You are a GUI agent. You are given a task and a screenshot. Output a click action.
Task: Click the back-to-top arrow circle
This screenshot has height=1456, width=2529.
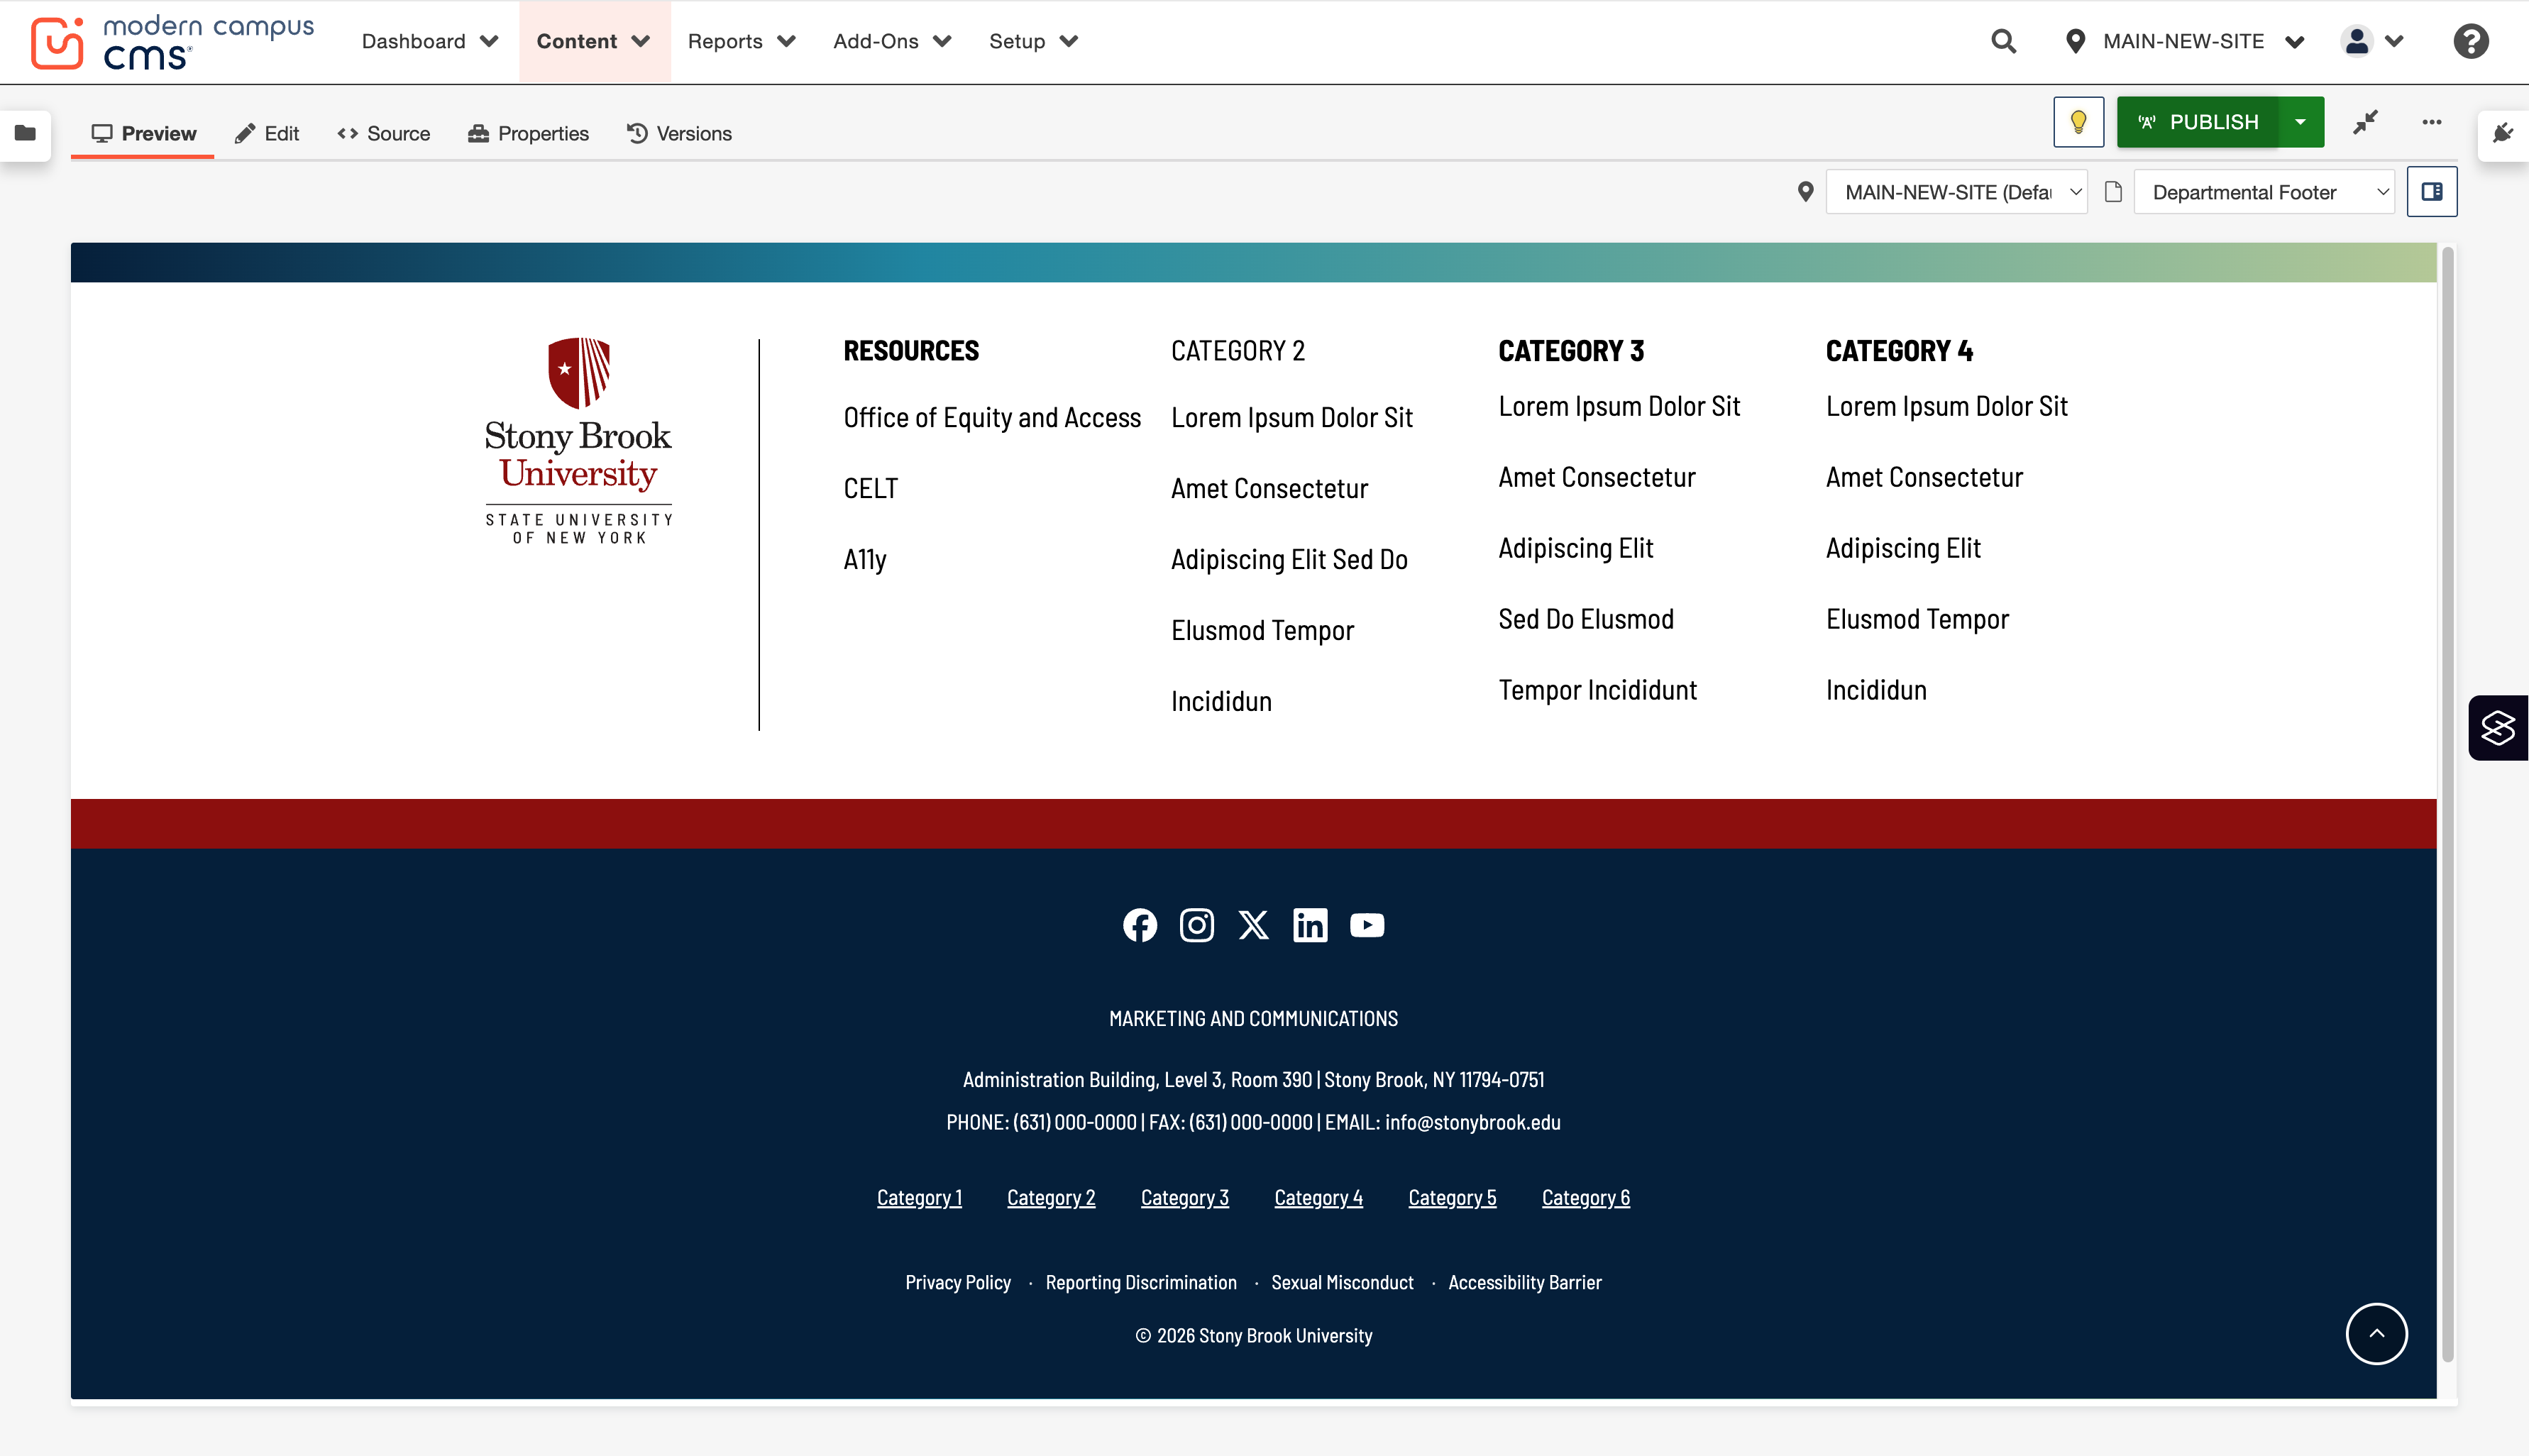pos(2376,1333)
